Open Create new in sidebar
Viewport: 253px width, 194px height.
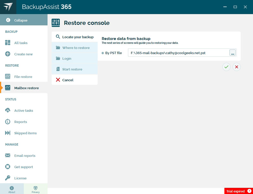pyautogui.click(x=24, y=54)
